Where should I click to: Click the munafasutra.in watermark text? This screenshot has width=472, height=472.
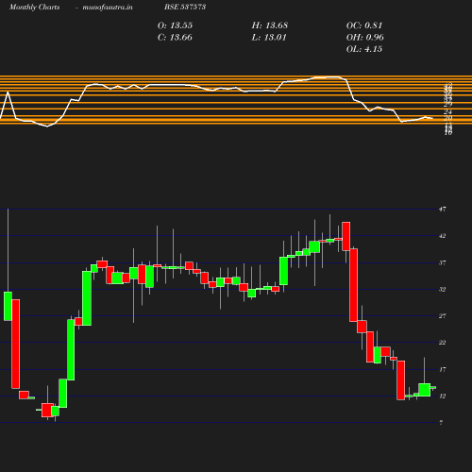tap(108, 7)
